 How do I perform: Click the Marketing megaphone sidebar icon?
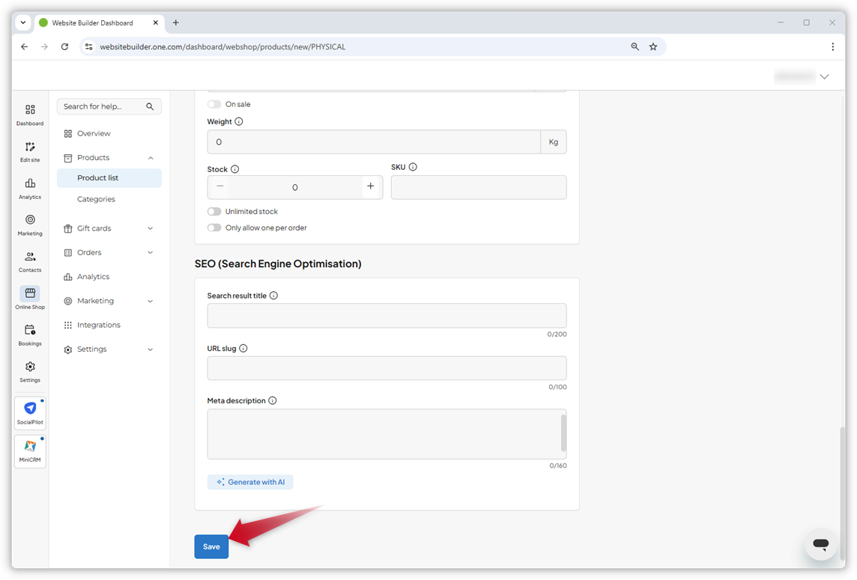click(x=29, y=224)
